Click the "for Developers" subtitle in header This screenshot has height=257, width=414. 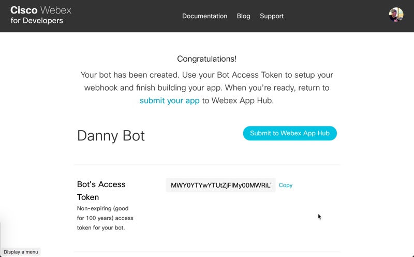[x=37, y=21]
